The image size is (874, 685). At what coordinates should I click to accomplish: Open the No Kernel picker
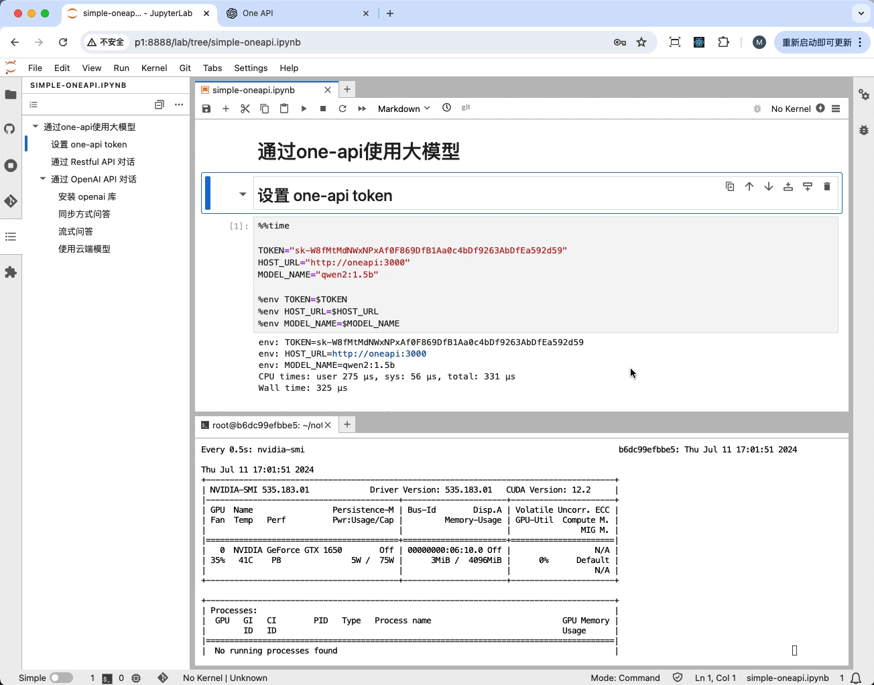(x=792, y=108)
